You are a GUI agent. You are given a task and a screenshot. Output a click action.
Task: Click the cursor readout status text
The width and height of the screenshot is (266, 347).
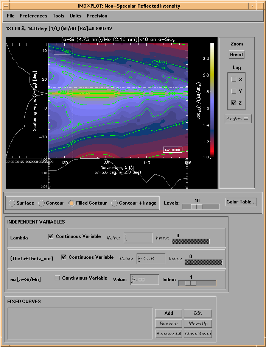59,29
